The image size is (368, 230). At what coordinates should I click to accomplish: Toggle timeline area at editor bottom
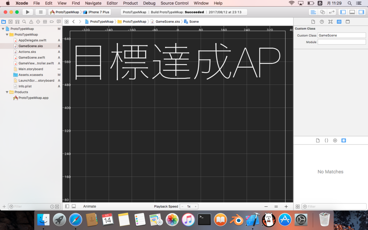[x=74, y=206]
